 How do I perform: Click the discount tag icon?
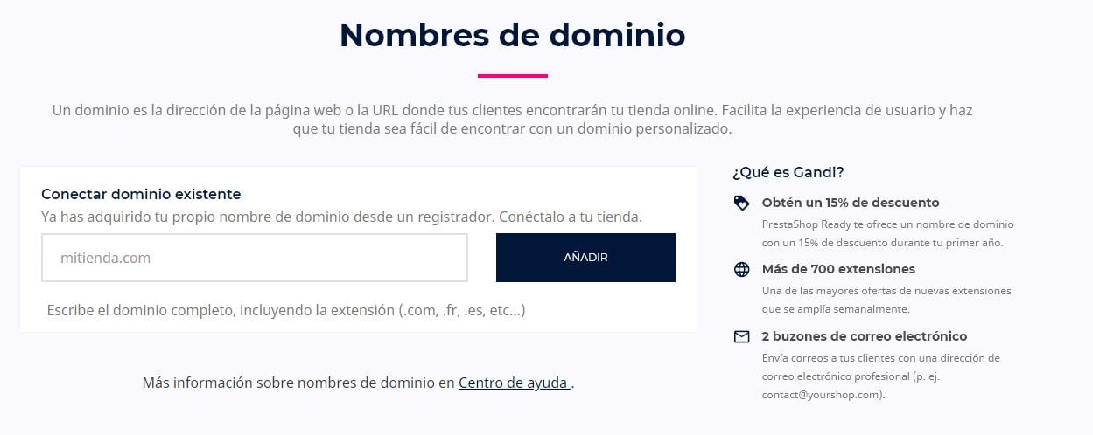[x=741, y=203]
